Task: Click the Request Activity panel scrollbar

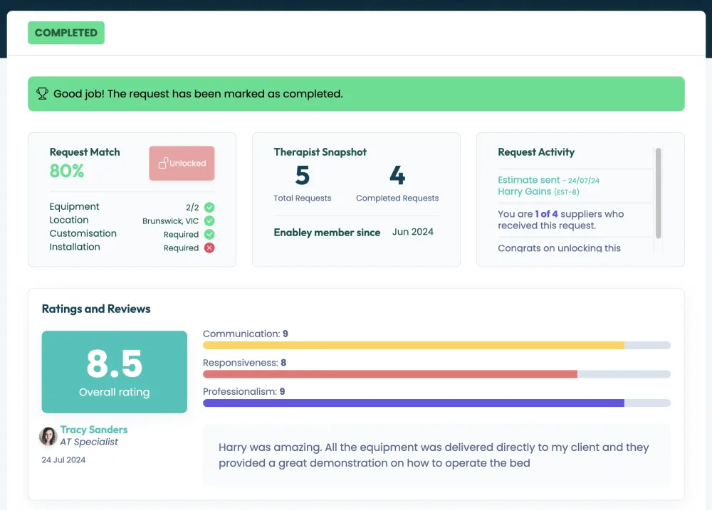Action: click(x=658, y=193)
